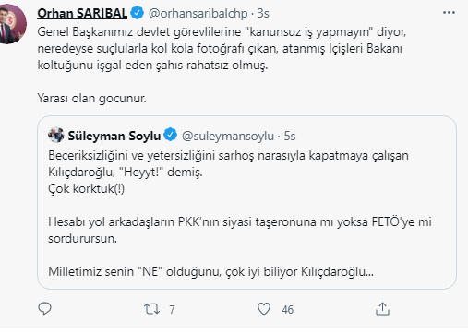The image size is (468, 334).
Task: Open Orhan SARIBAL's profile picture
Action: click(12, 24)
